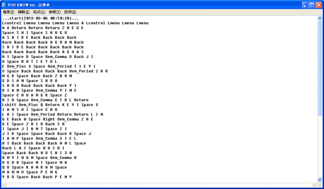
Task: Click the line 'Back L A I Space W U S H I'
Action: coord(33,148)
